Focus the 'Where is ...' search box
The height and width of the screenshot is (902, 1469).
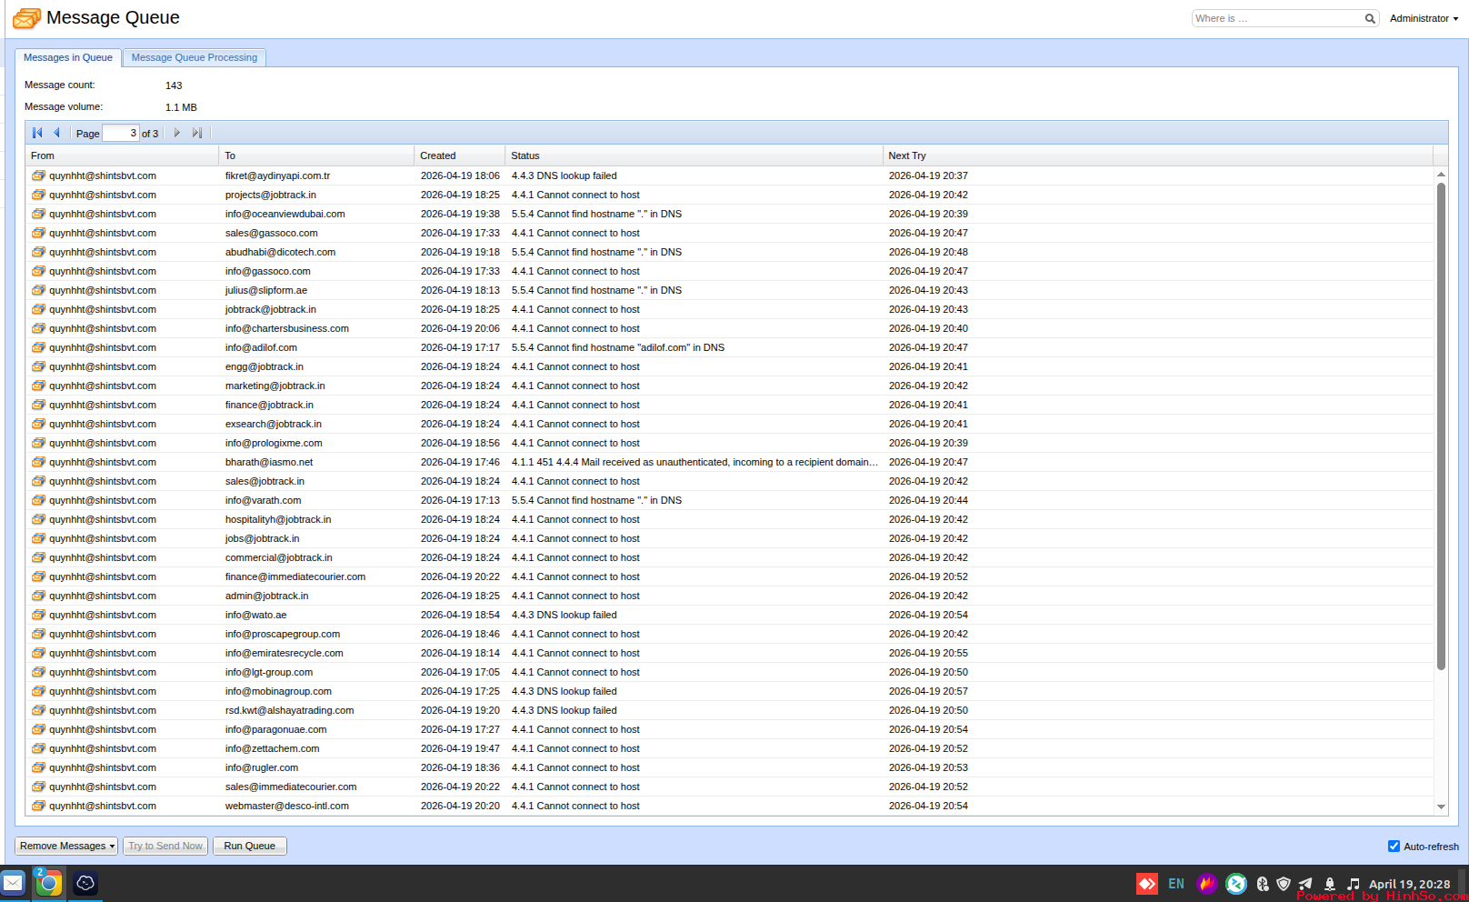(1276, 18)
